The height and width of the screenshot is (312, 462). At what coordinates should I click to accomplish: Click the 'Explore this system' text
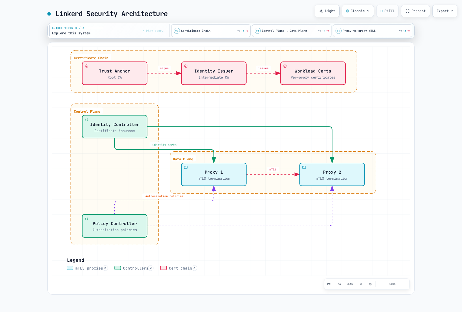click(71, 33)
